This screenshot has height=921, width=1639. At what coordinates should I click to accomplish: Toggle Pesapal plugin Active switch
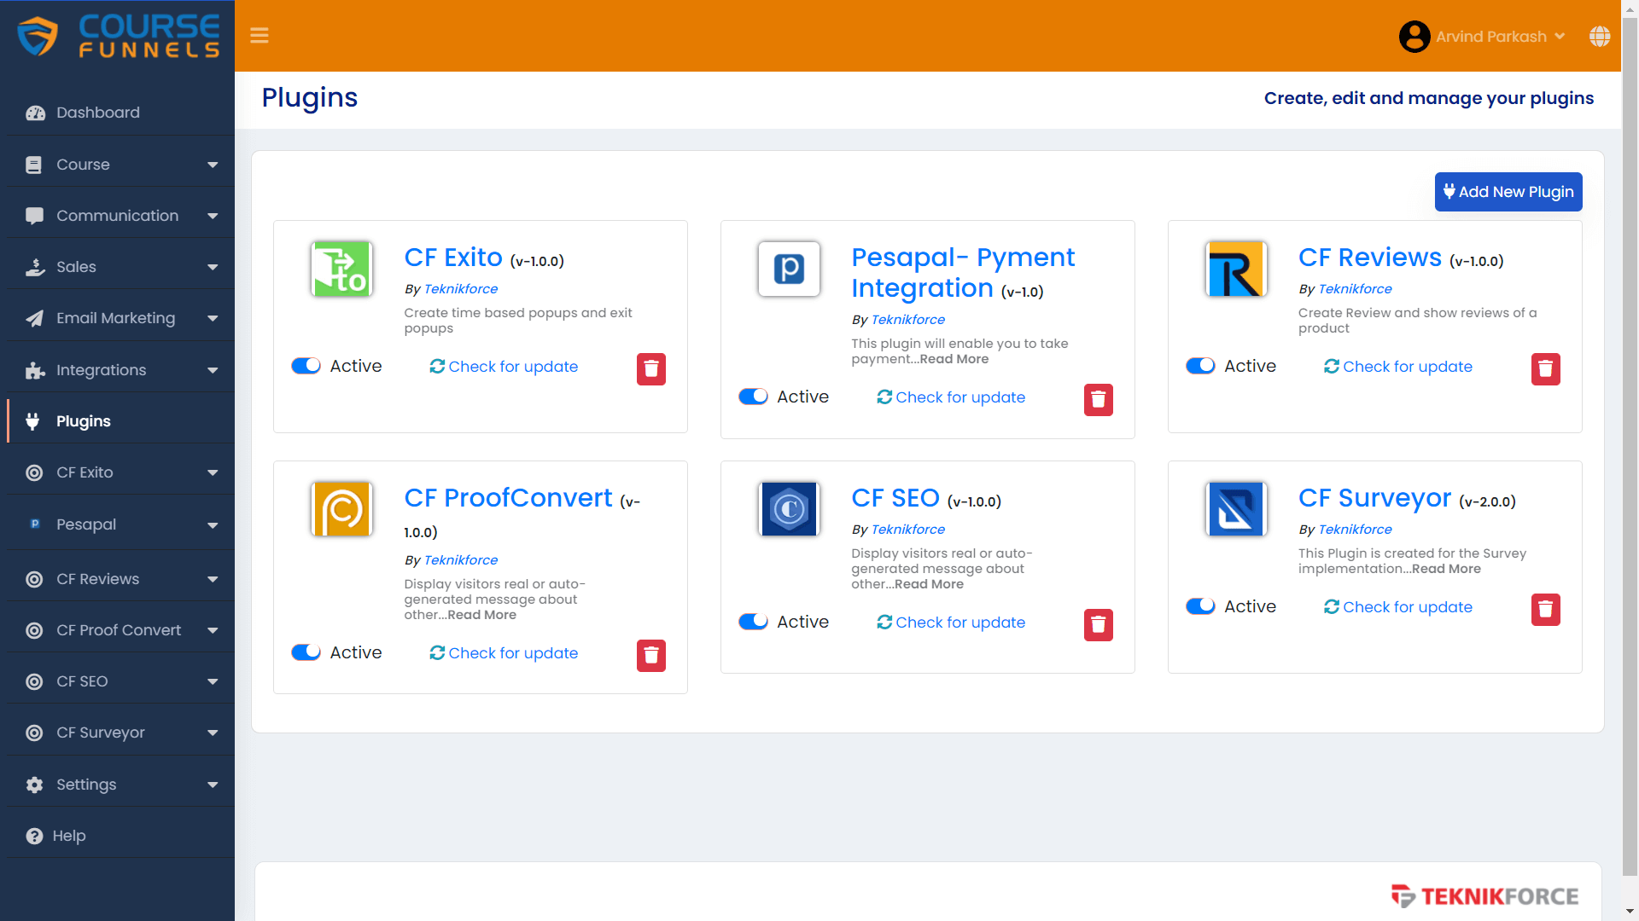tap(754, 397)
